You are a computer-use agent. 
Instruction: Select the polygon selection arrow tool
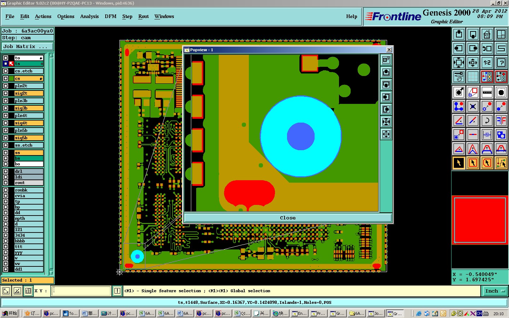[x=487, y=163]
